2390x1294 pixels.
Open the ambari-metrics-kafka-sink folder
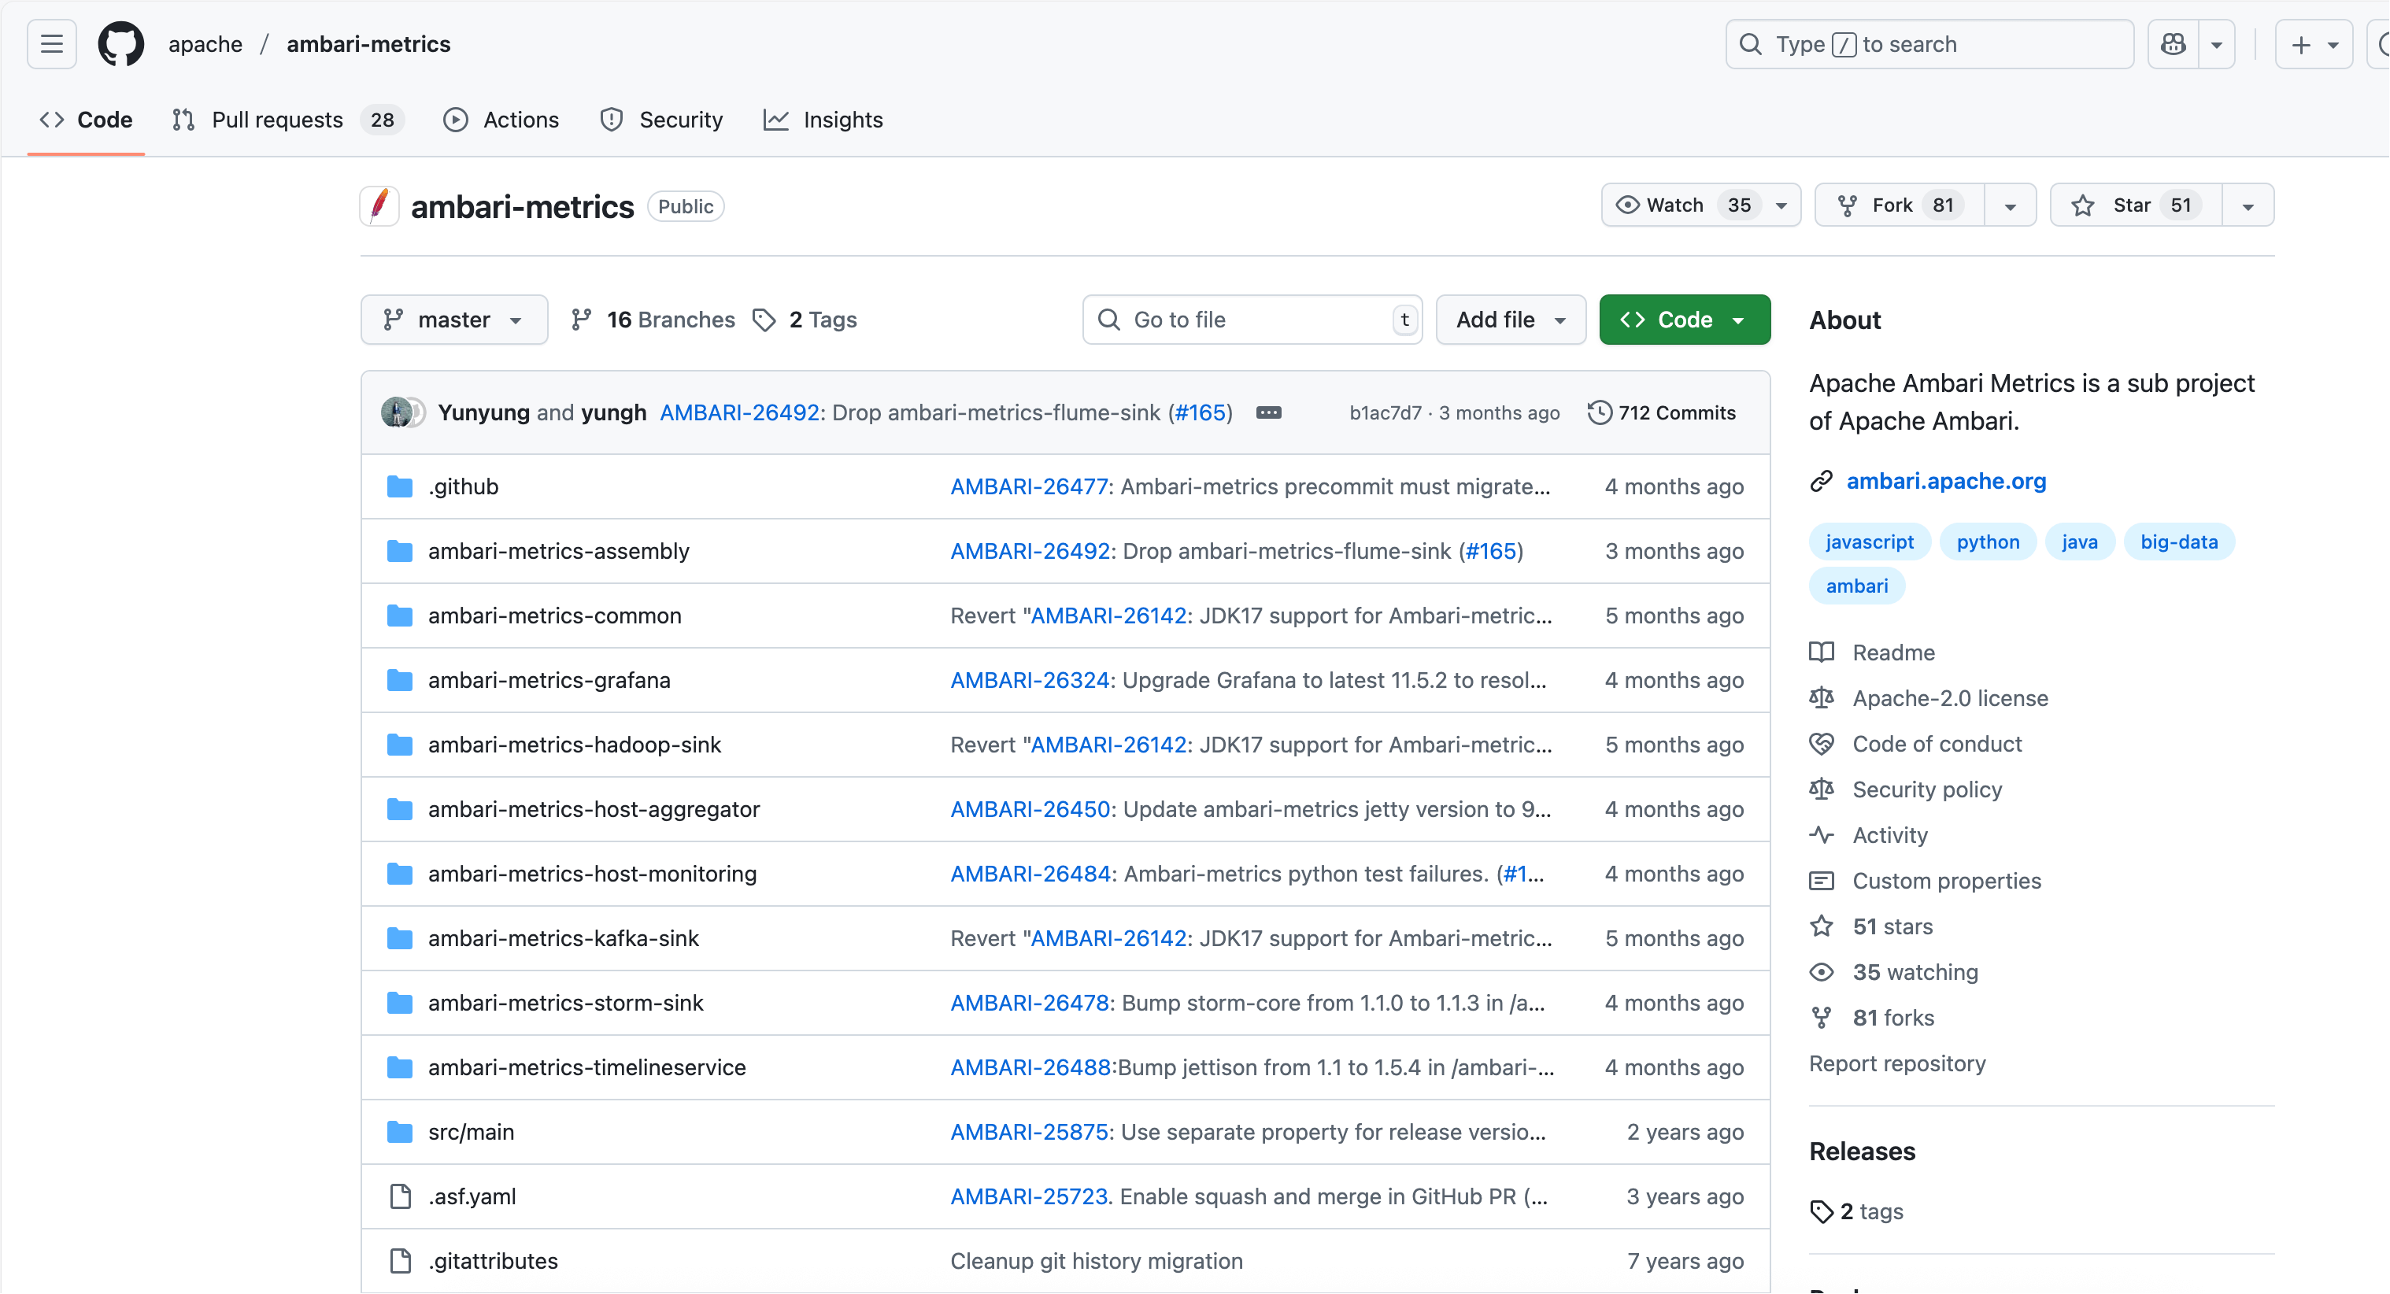563,937
